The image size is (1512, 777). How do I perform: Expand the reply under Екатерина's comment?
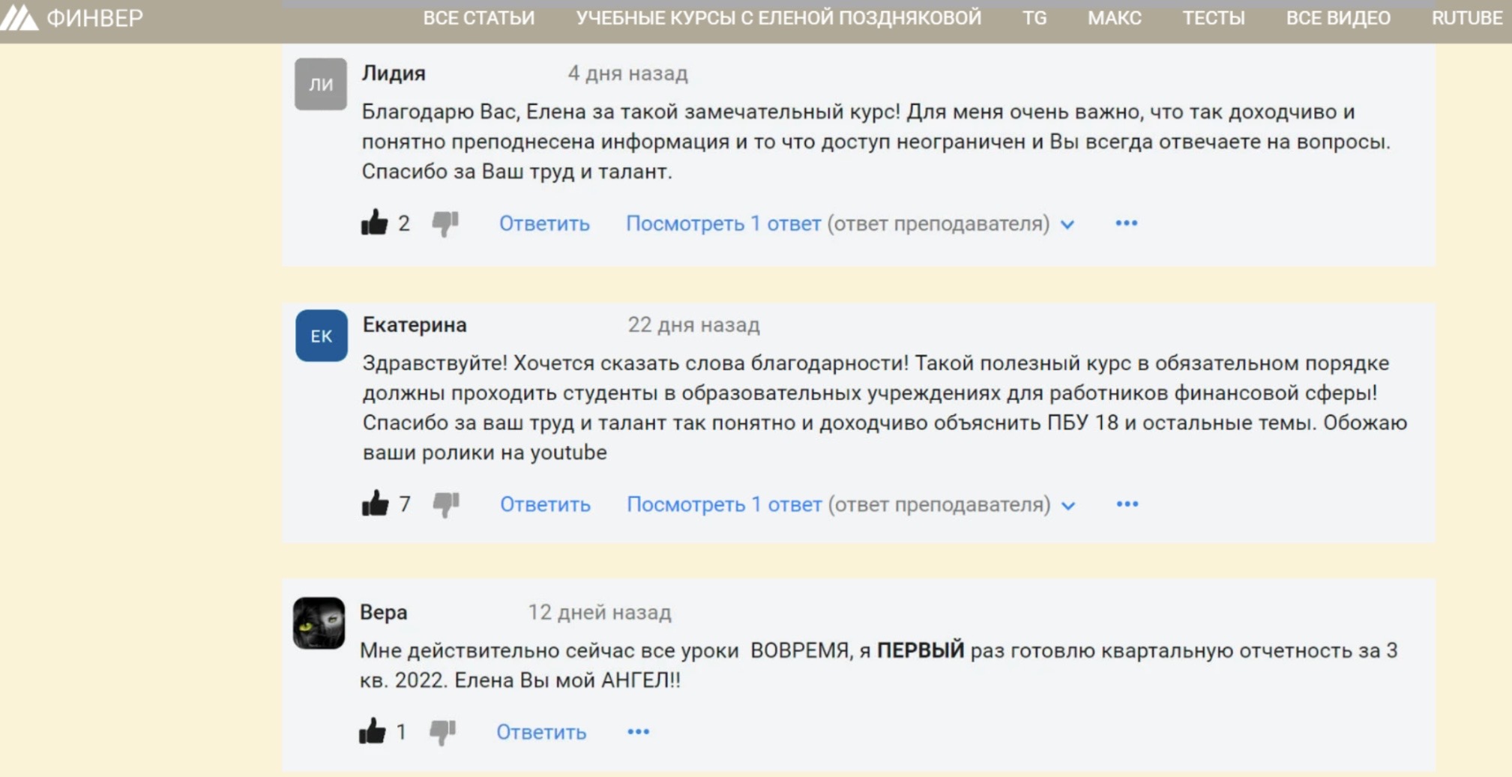[851, 504]
